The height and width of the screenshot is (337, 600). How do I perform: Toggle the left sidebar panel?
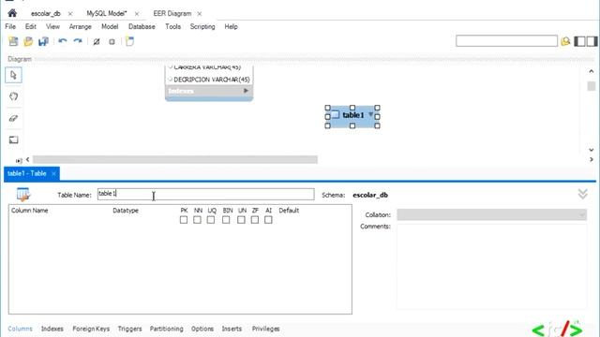point(579,41)
